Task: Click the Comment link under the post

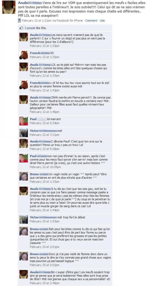Action: (x=91, y=21)
